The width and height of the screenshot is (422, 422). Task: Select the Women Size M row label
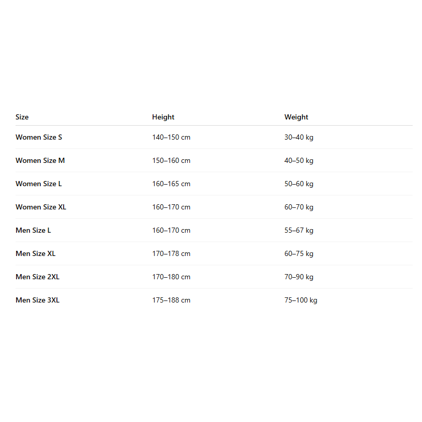pos(40,161)
